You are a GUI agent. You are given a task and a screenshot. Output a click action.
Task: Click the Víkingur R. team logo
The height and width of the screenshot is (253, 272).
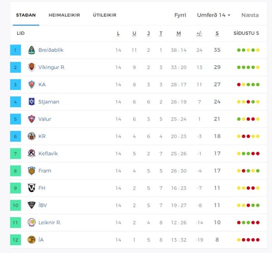32,67
